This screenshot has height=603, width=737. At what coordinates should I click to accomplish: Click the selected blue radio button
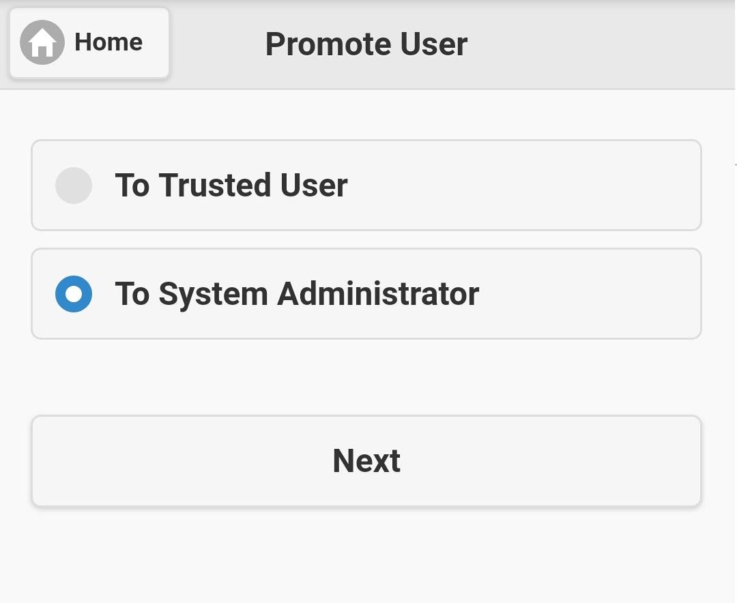[x=74, y=294]
